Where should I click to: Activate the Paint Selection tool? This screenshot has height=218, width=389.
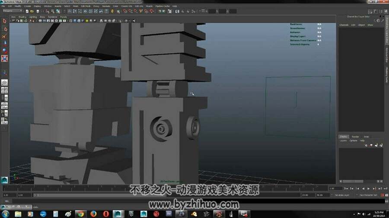[4, 36]
